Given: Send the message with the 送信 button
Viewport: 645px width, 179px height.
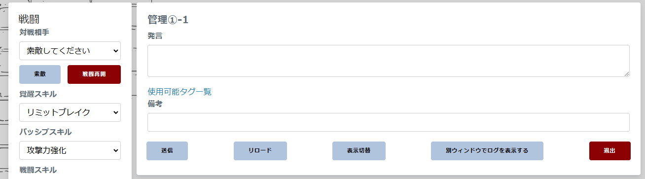Looking at the screenshot, I should tap(167, 151).
